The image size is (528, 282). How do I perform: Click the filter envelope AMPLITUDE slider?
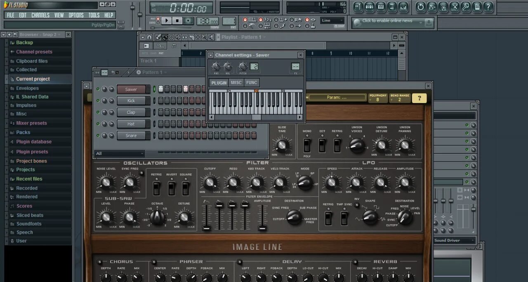(x=262, y=216)
